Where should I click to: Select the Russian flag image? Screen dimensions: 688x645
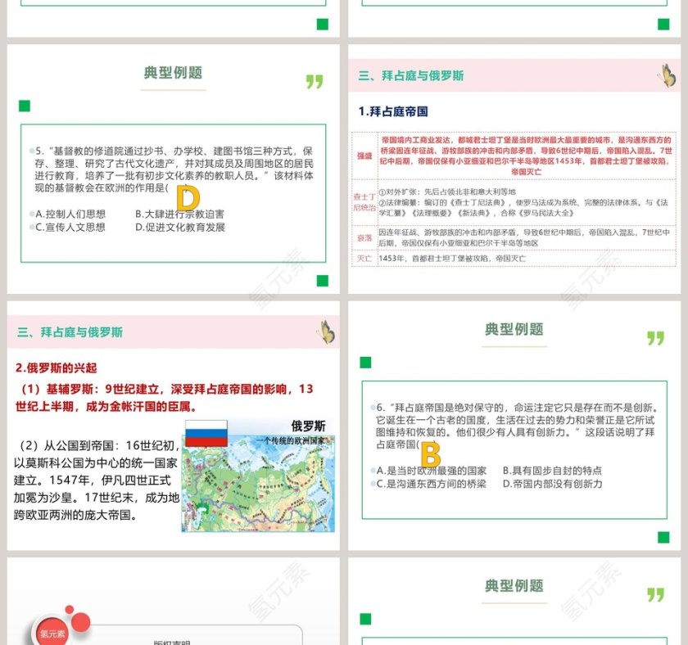pyautogui.click(x=206, y=434)
